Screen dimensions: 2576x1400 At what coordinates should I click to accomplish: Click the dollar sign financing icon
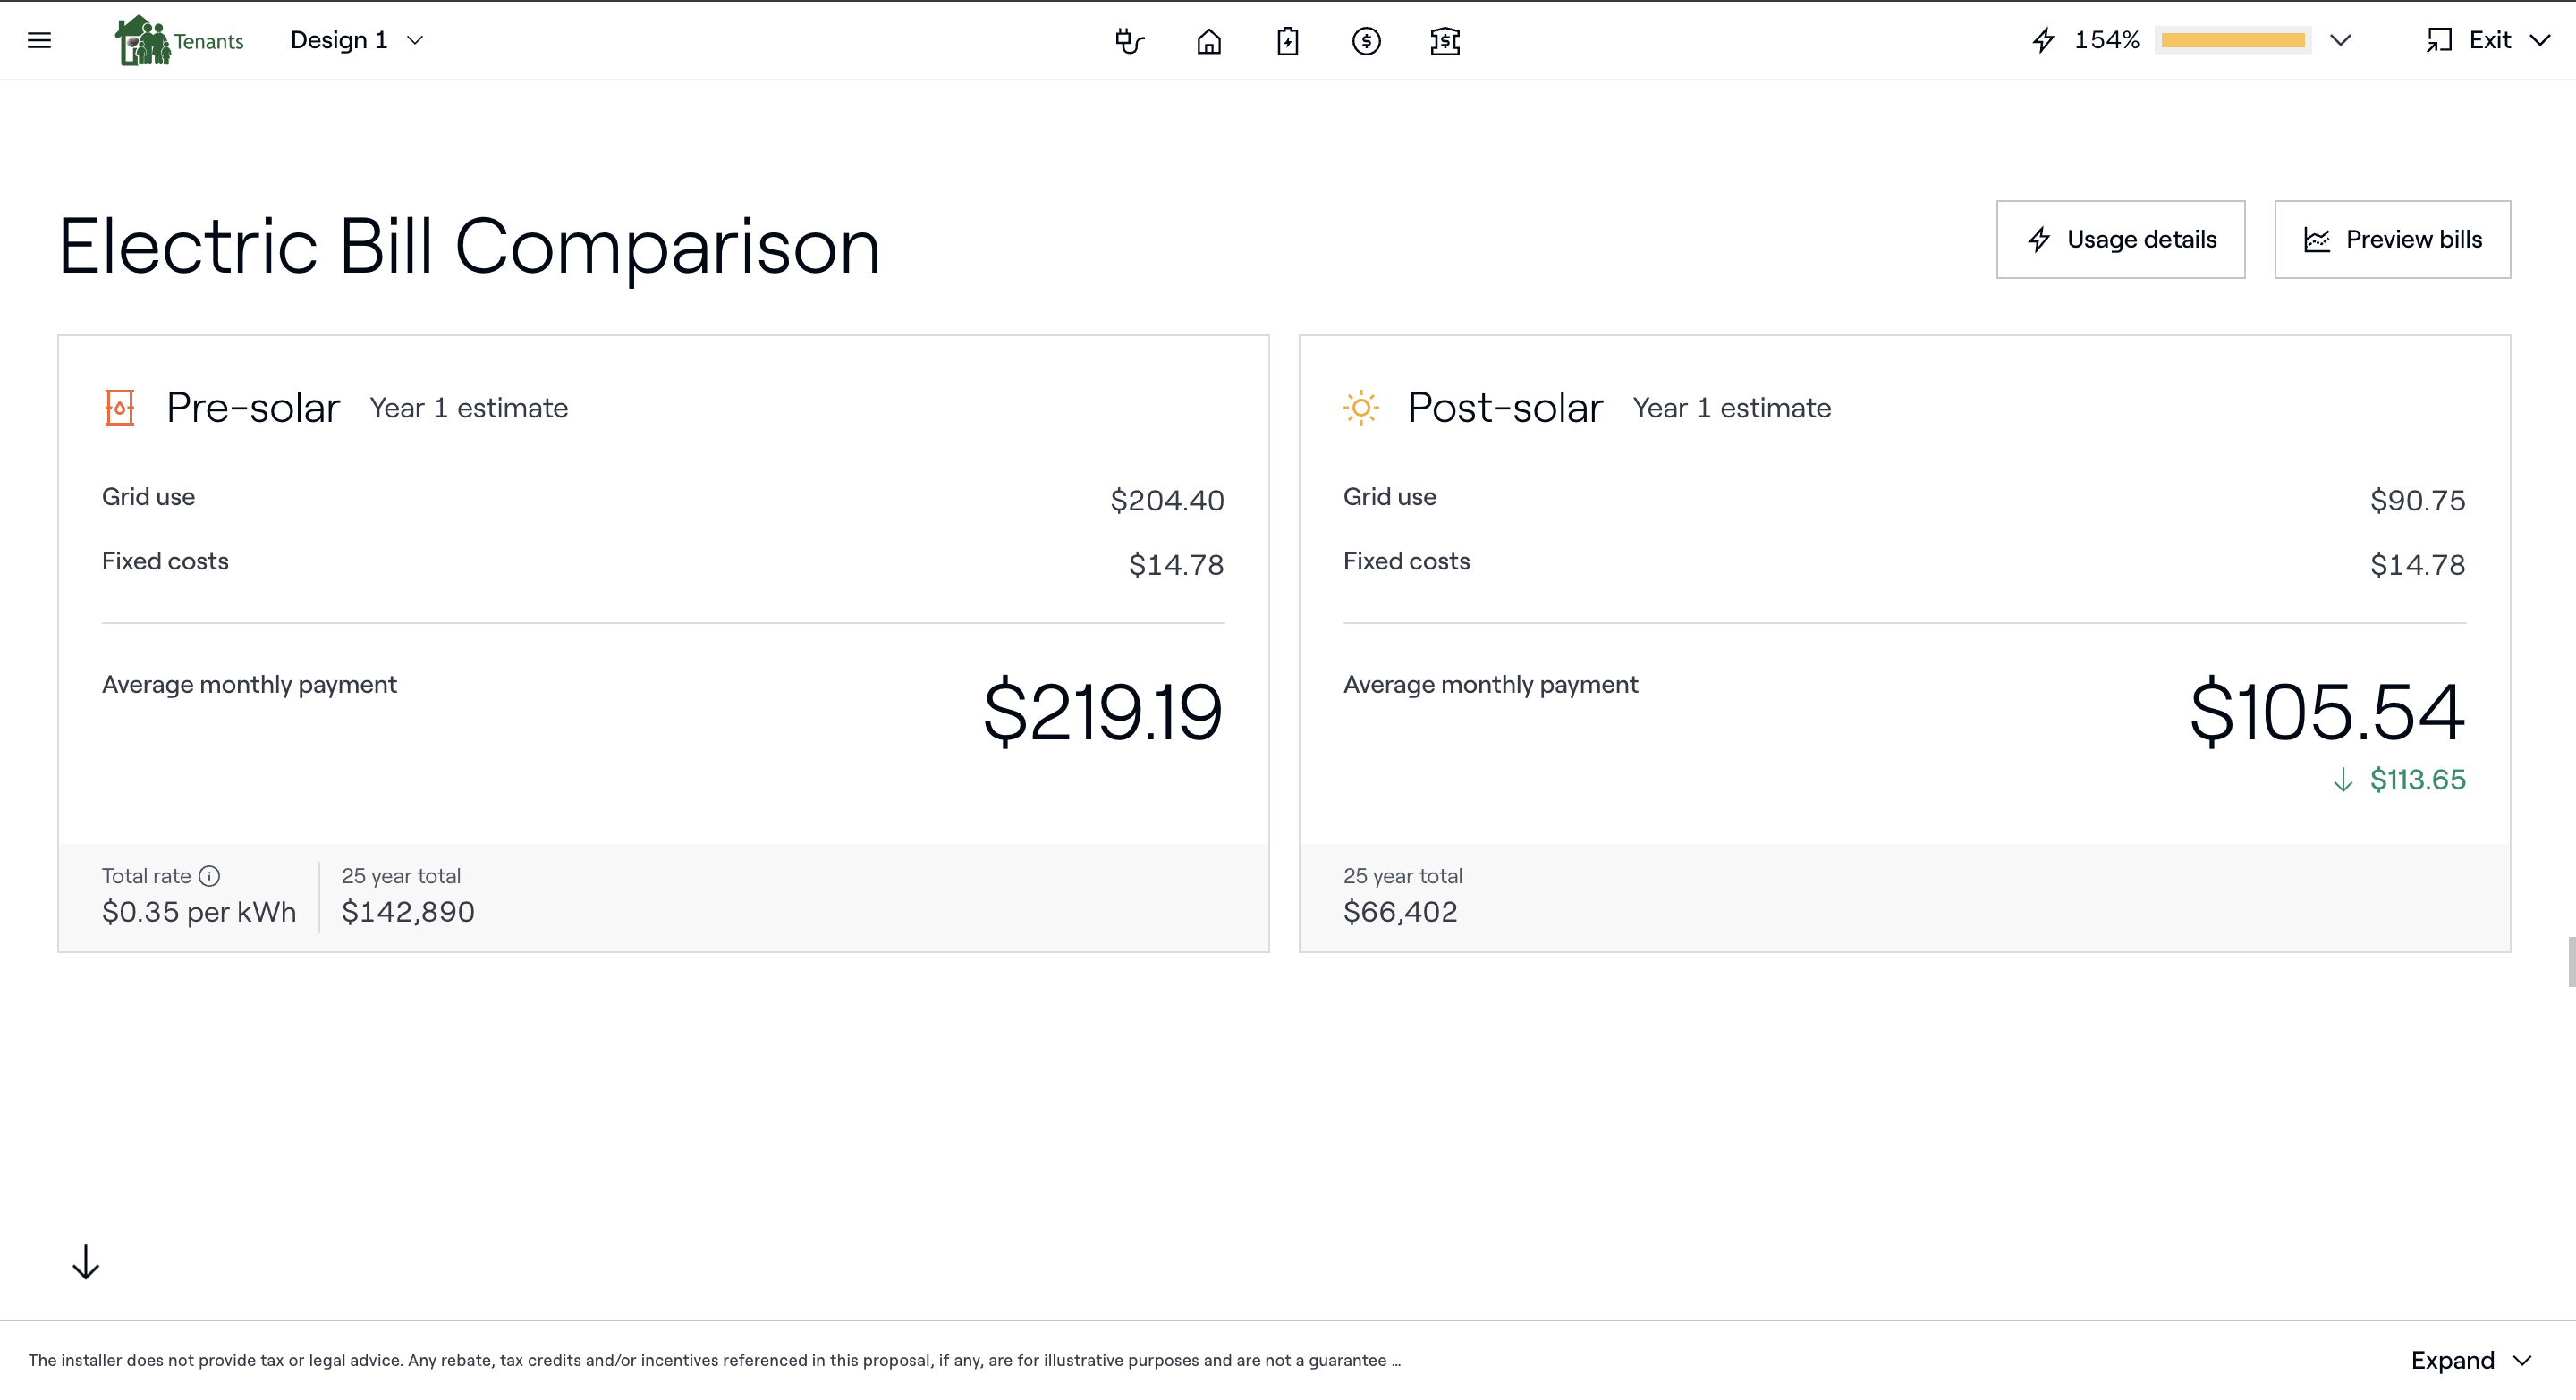point(1366,41)
